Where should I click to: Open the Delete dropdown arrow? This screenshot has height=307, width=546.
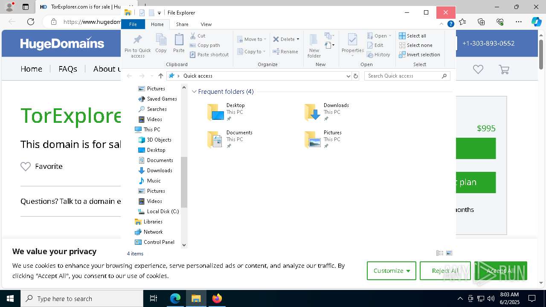click(x=298, y=39)
